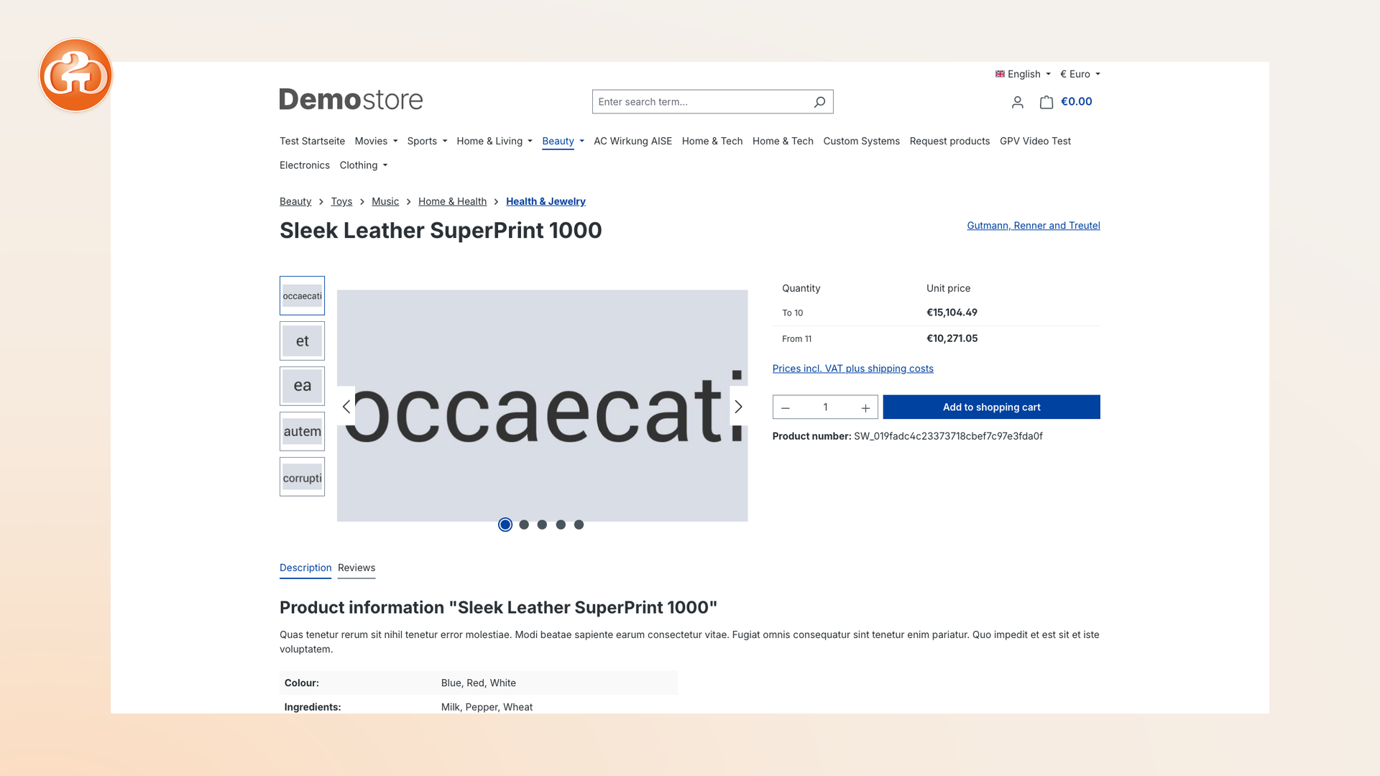
Task: Select the fifth image slider dot
Action: 579,525
